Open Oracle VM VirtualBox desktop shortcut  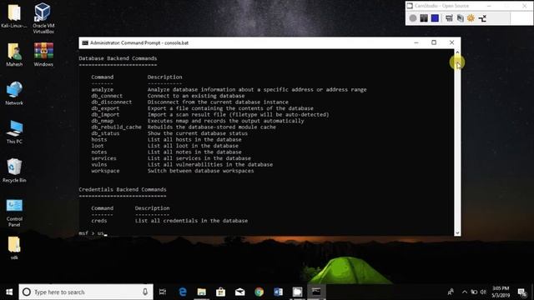[x=43, y=18]
